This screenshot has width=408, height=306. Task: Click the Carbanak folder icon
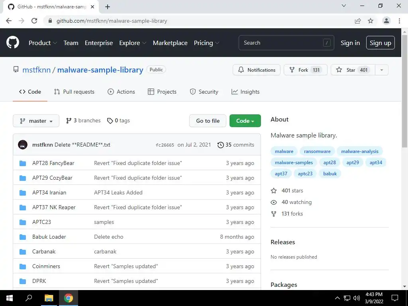pyautogui.click(x=23, y=252)
